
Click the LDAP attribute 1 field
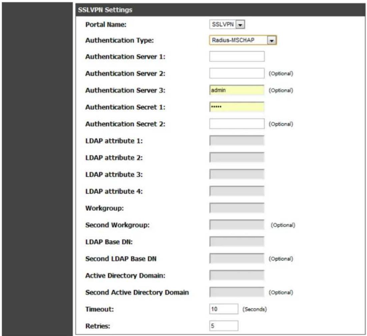click(x=237, y=141)
